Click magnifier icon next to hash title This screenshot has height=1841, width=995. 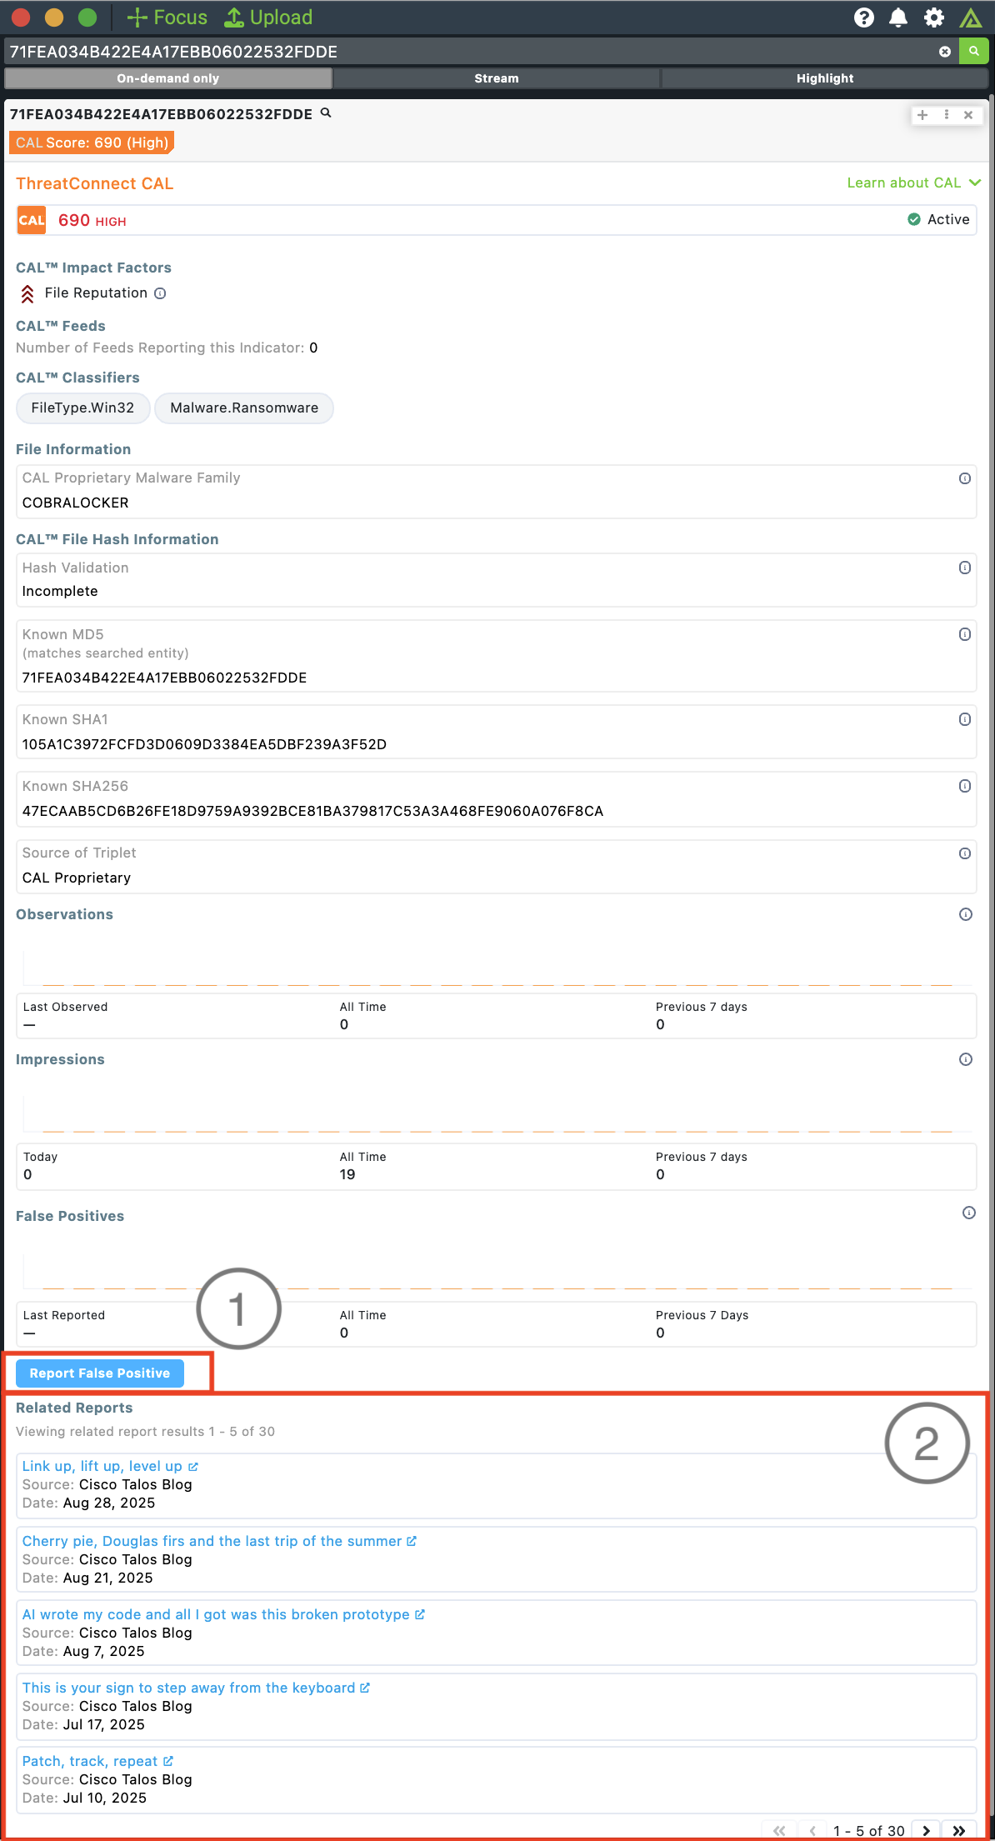pos(326,113)
